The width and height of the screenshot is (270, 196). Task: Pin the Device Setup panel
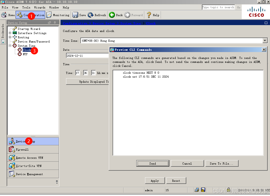(x=55, y=22)
